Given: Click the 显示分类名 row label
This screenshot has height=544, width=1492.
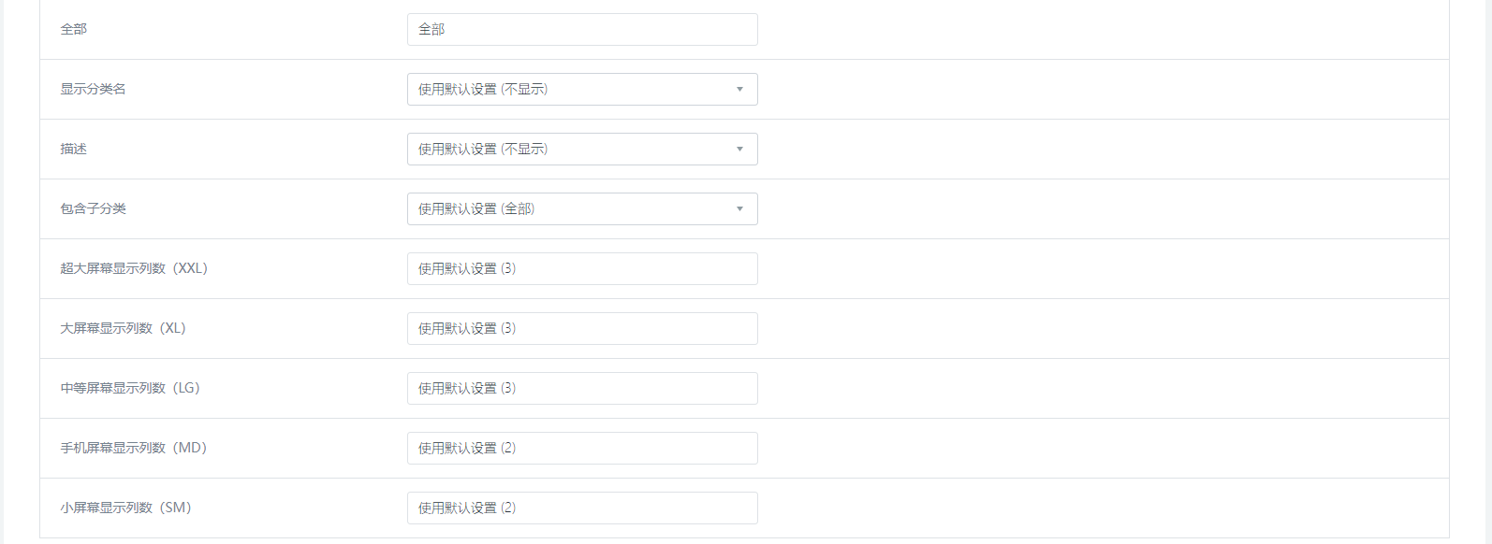Looking at the screenshot, I should (x=93, y=90).
